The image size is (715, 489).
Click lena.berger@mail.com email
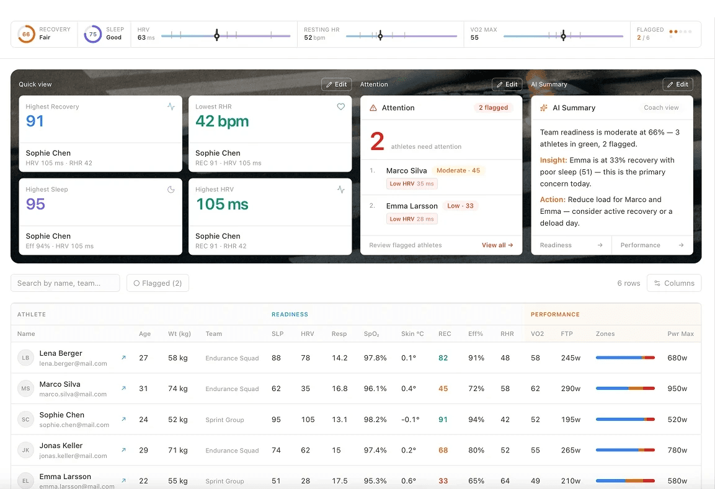(x=73, y=364)
